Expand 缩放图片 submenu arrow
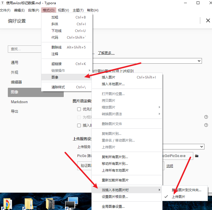 [x=159, y=107]
